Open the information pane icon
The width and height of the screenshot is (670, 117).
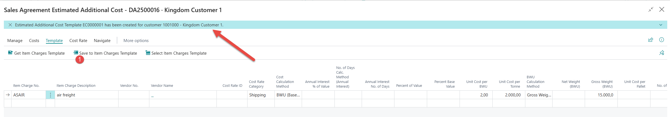click(x=661, y=40)
